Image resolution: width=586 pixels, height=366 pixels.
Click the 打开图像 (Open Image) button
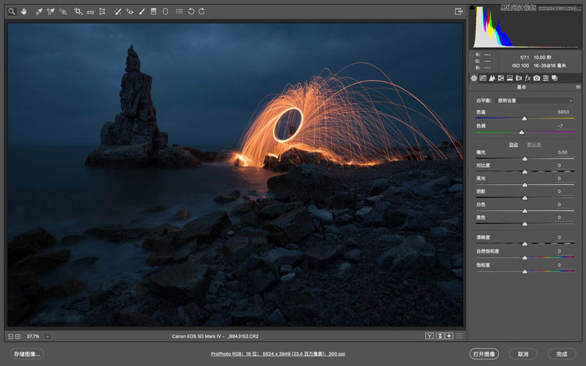pyautogui.click(x=484, y=354)
